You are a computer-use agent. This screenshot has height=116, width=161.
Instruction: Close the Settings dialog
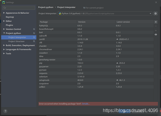click(x=156, y=2)
